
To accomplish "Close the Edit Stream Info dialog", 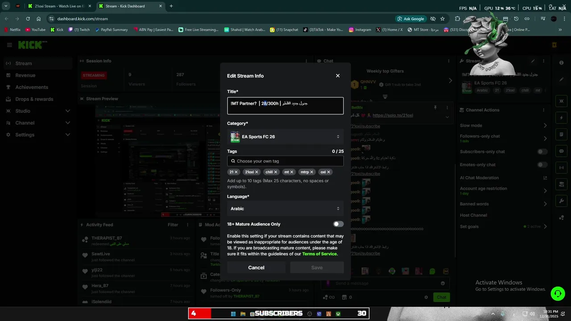I will [x=338, y=76].
